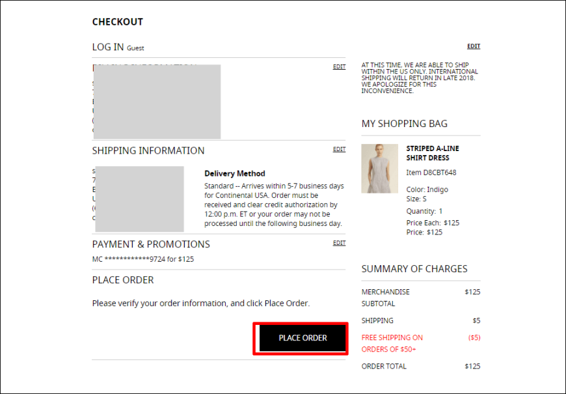Click the Size: S text
The width and height of the screenshot is (566, 394).
416,199
